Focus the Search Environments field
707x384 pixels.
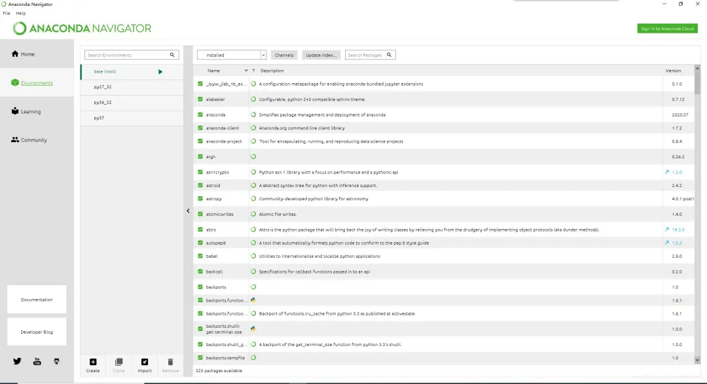(x=132, y=55)
